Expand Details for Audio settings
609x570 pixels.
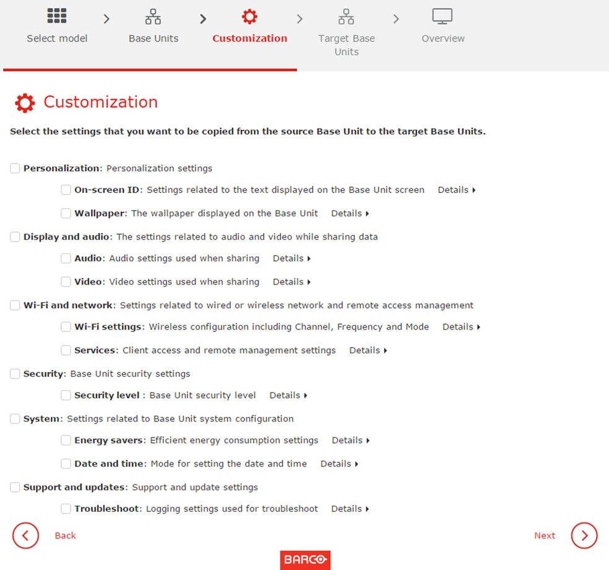292,258
